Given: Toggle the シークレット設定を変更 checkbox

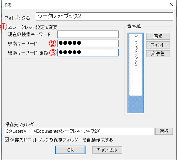Looking at the screenshot, I should 10,27.
